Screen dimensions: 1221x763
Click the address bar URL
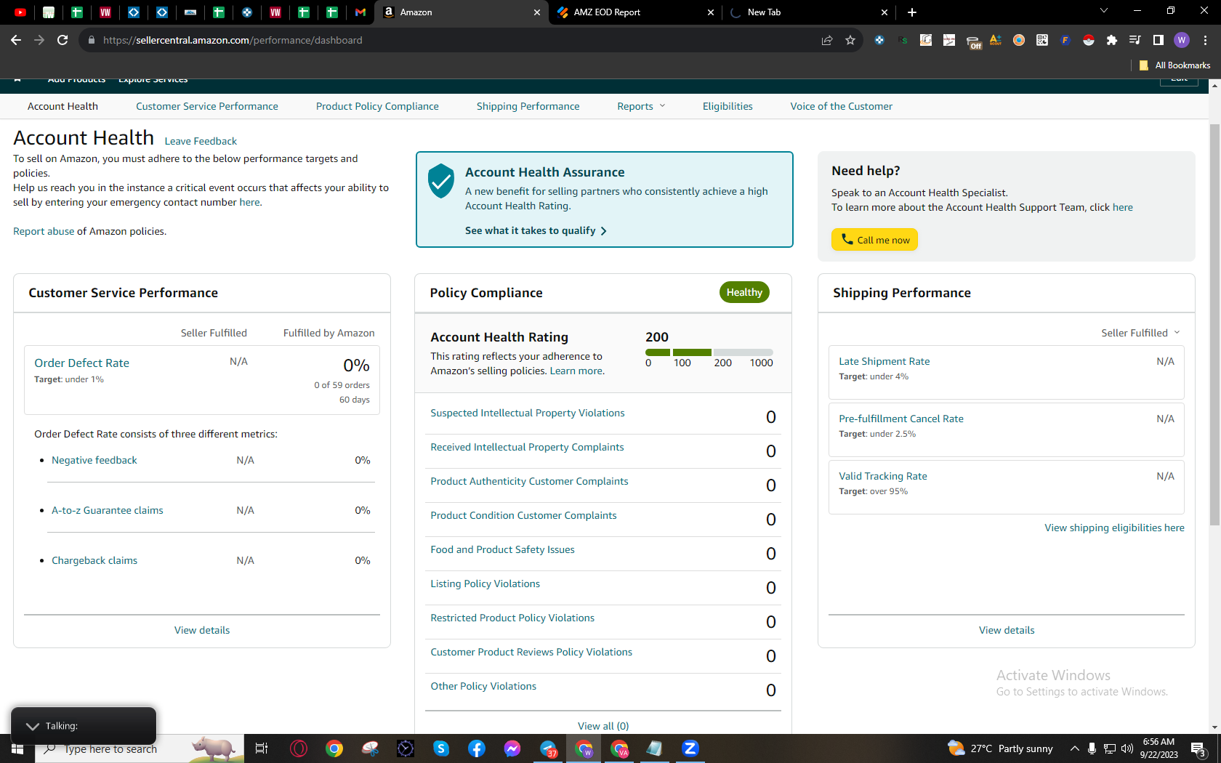(x=233, y=40)
